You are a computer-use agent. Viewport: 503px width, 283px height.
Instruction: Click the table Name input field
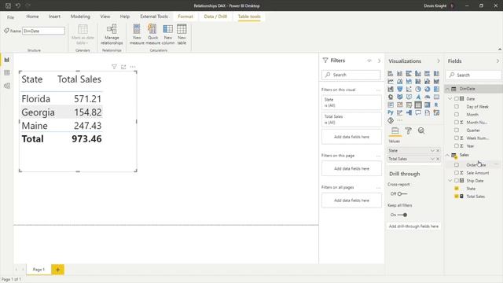point(43,31)
